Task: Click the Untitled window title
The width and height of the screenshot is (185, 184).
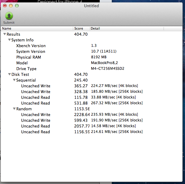Action: 91,6
